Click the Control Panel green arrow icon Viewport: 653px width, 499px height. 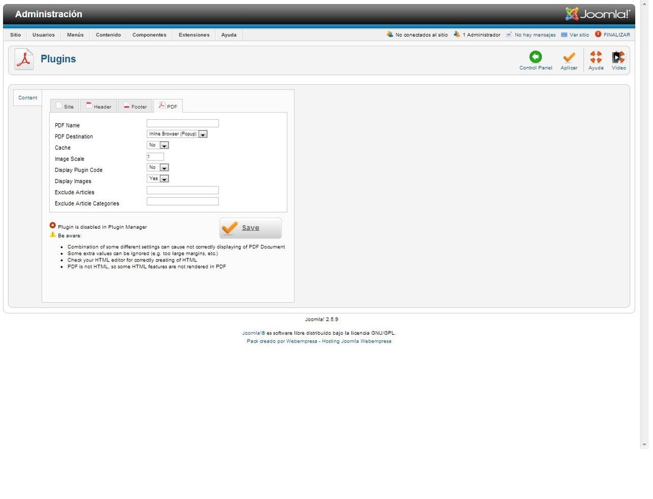click(535, 57)
